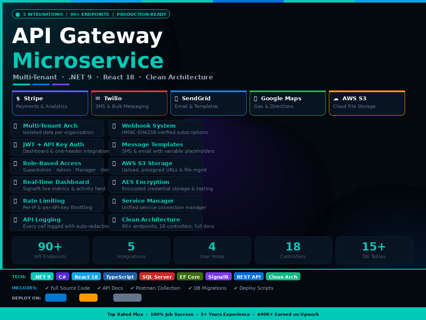Click the gray Deploy On swatch
Screen dimensions: 426x320
(127, 298)
